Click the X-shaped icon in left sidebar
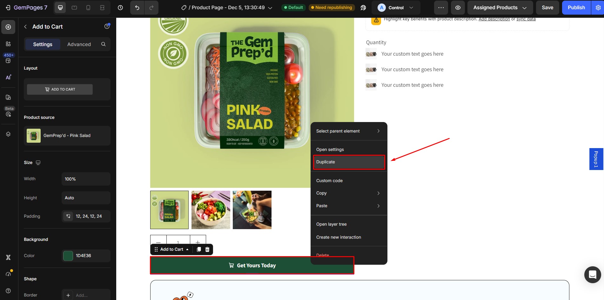Image resolution: width=604 pixels, height=300 pixels. click(8, 257)
